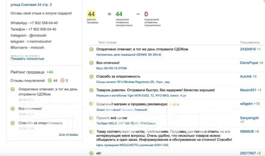Open user profile 25017947
This screenshot has height=156, width=265.
[248, 153]
